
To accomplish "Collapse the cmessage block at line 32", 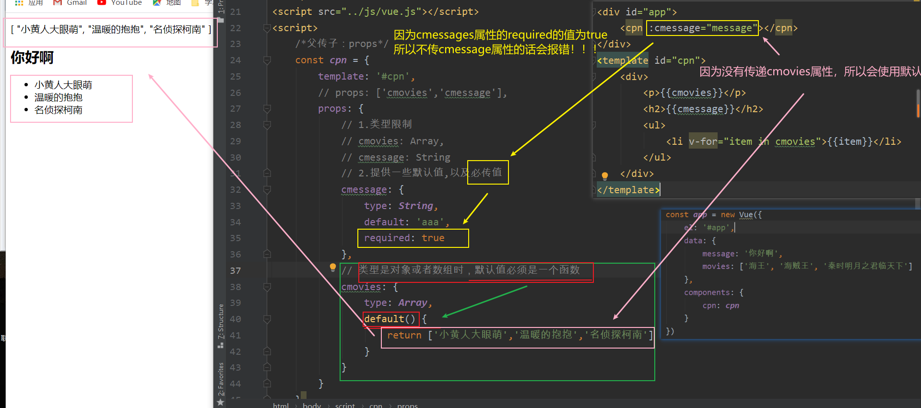I will click(x=267, y=190).
